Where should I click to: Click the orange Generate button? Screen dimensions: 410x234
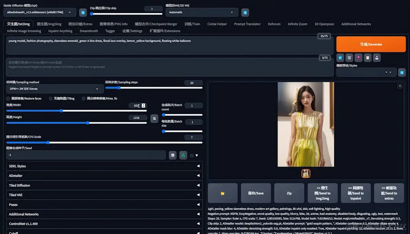pos(371,44)
